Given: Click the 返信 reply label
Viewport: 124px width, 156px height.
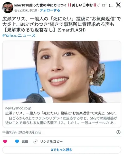Looking at the screenshot, I should coord(25,141).
